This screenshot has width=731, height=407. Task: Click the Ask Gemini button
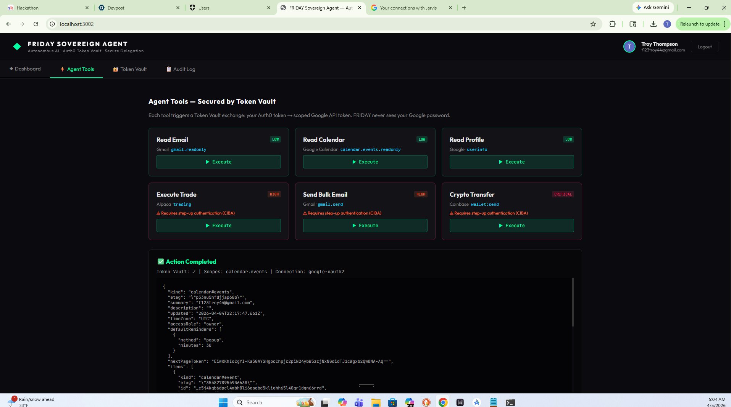[x=652, y=8]
